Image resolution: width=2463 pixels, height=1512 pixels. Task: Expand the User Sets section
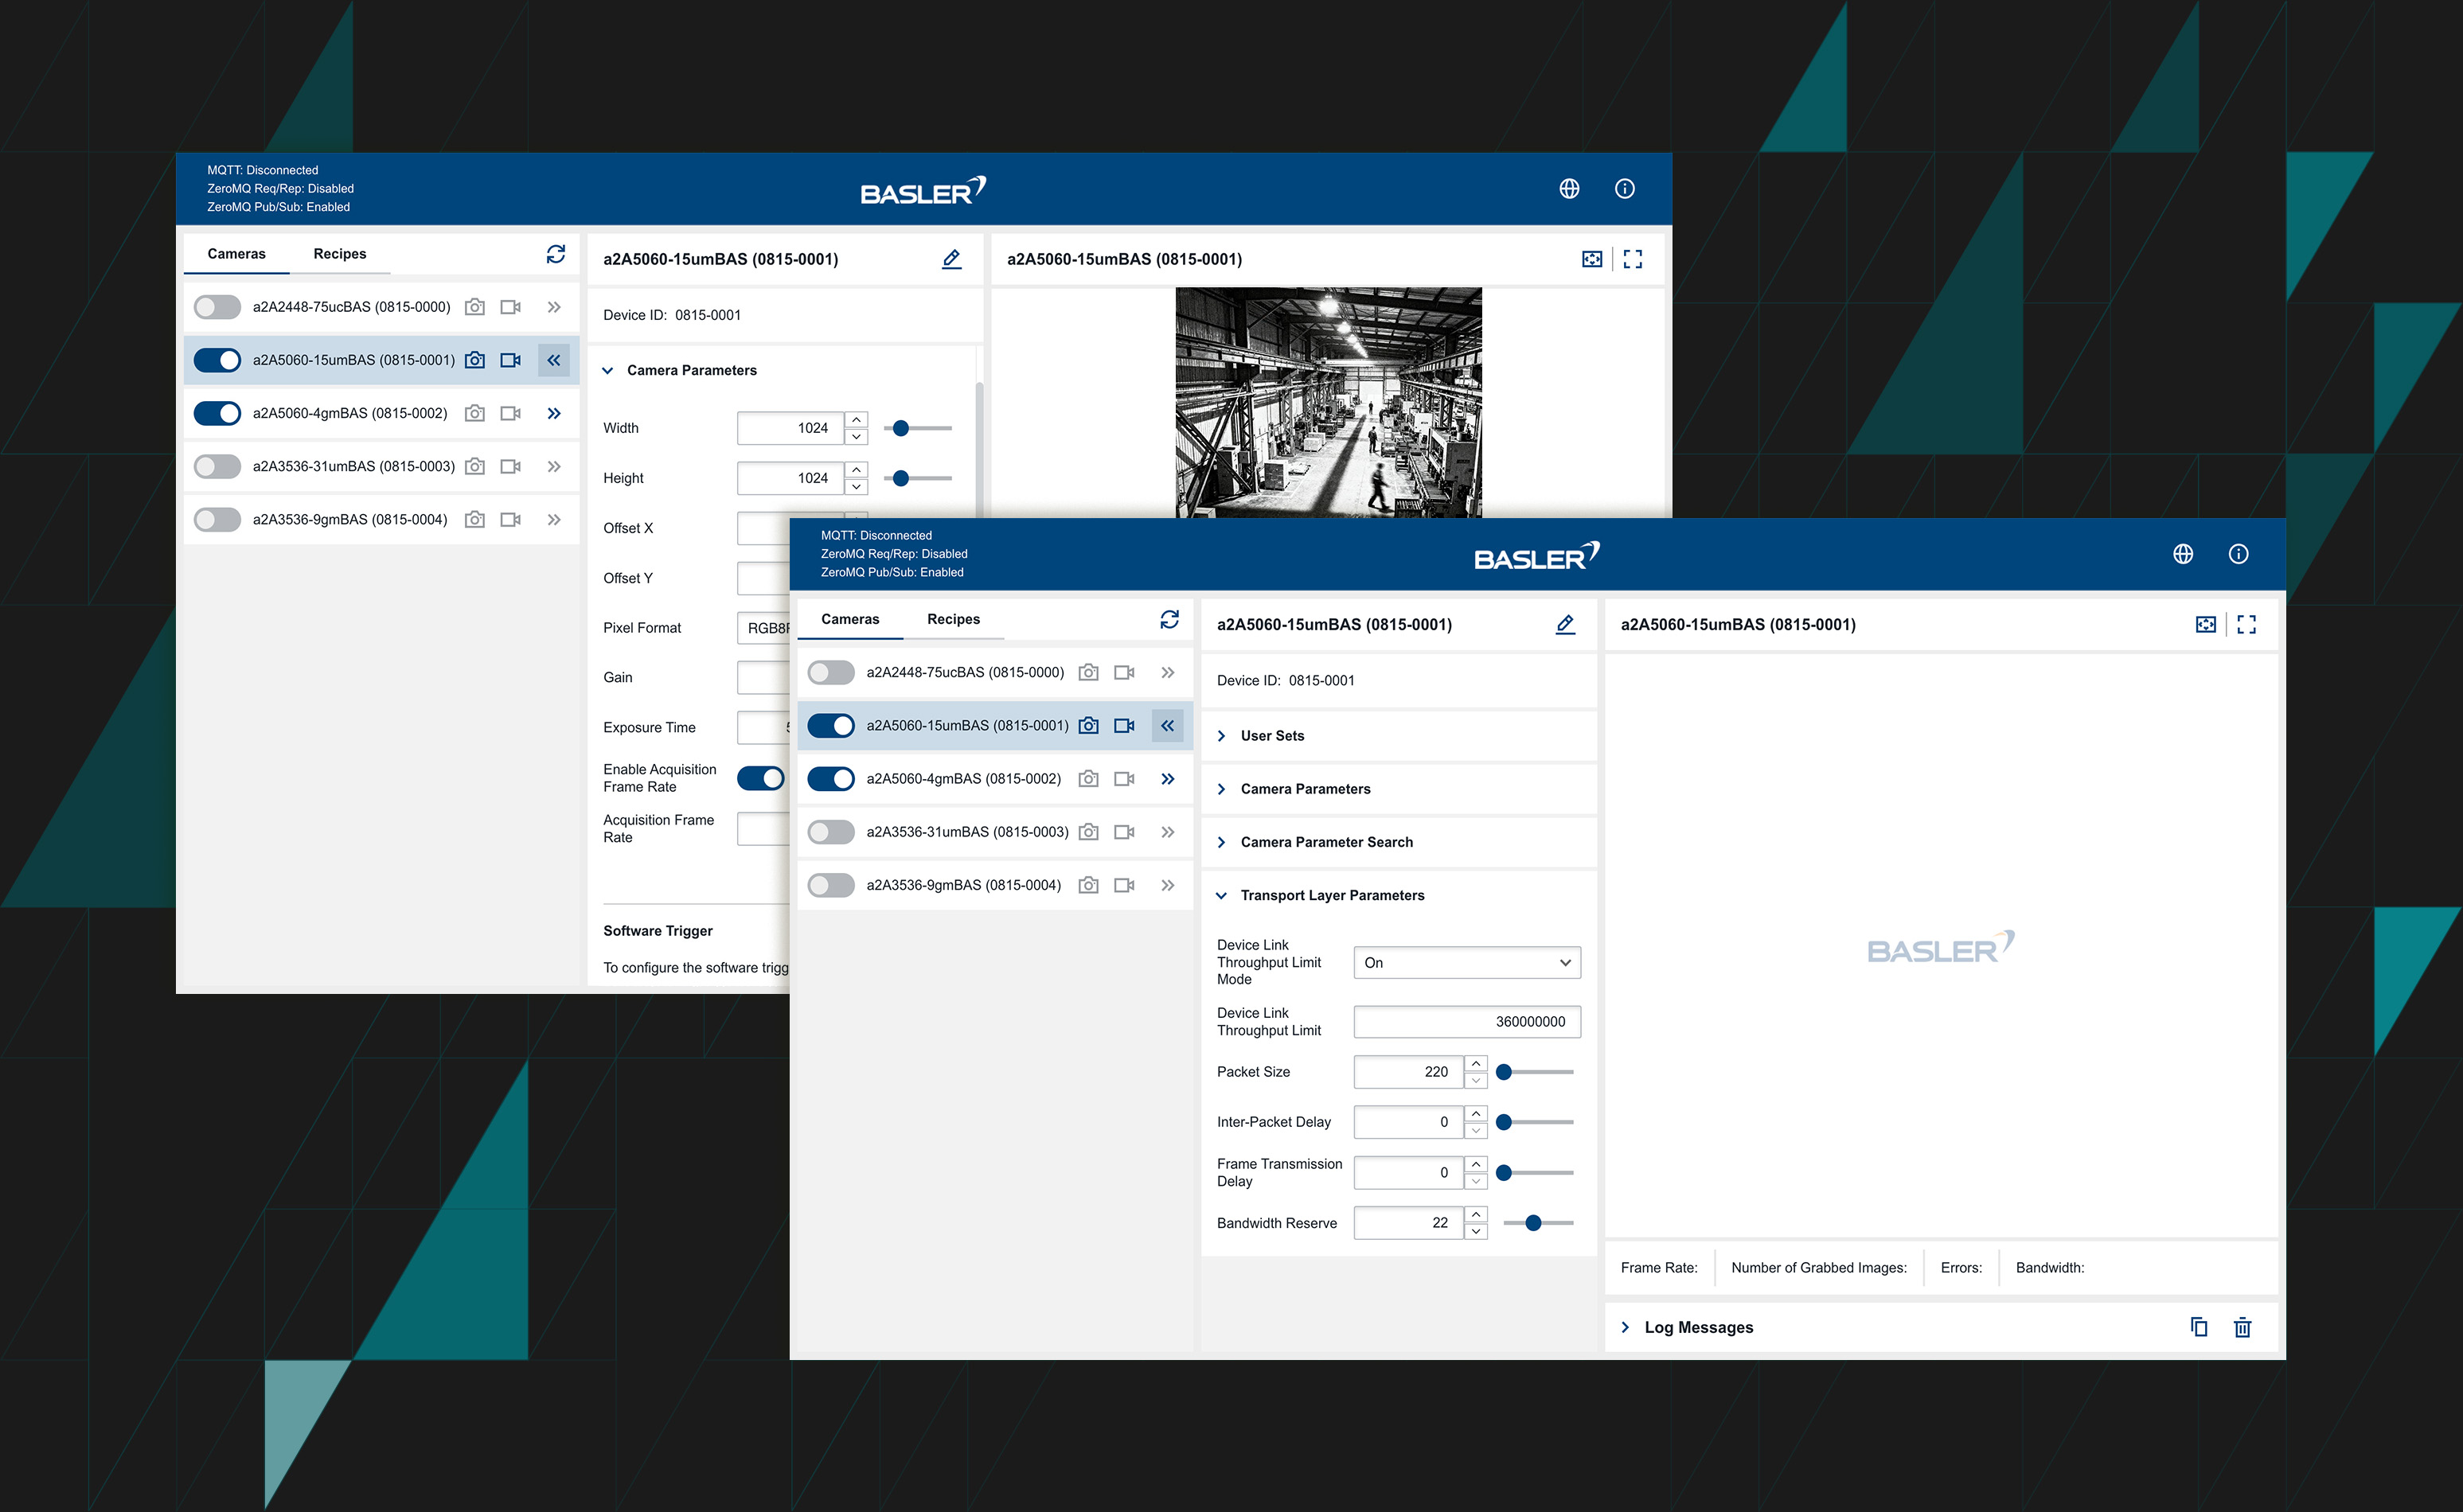coord(1271,736)
